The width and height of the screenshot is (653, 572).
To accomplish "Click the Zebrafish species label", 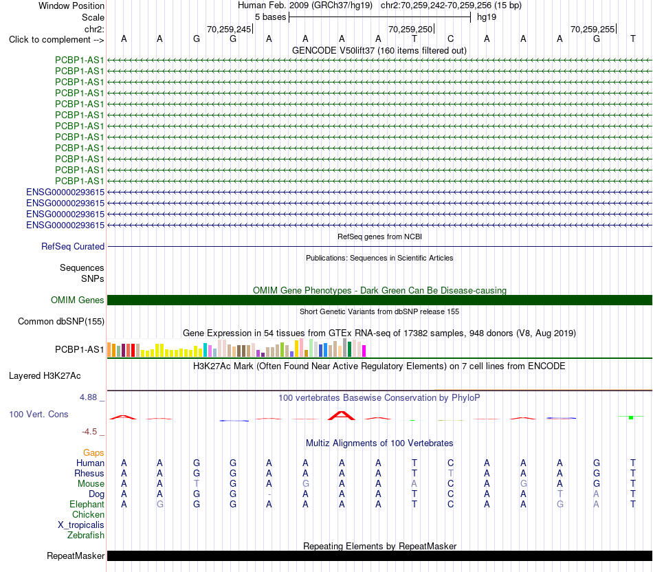I will point(86,536).
